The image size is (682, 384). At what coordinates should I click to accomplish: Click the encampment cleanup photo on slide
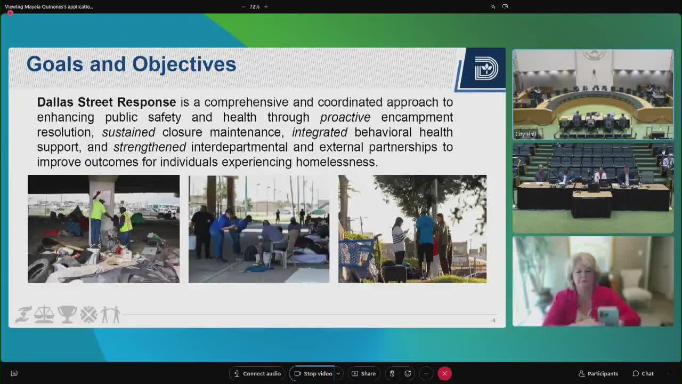pos(103,229)
